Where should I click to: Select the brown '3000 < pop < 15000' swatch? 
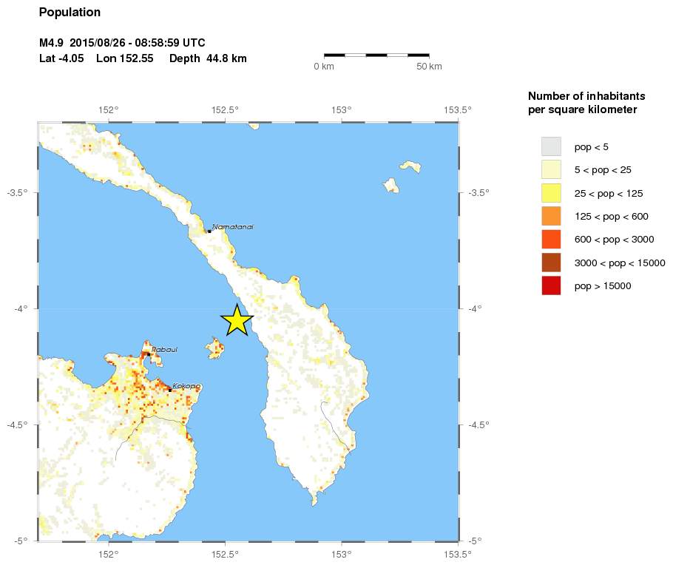click(x=551, y=263)
